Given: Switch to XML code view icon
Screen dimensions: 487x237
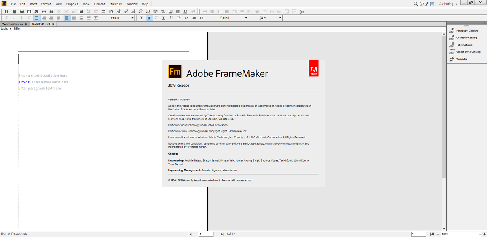Looking at the screenshot, I should pyautogui.click(x=422, y=3).
